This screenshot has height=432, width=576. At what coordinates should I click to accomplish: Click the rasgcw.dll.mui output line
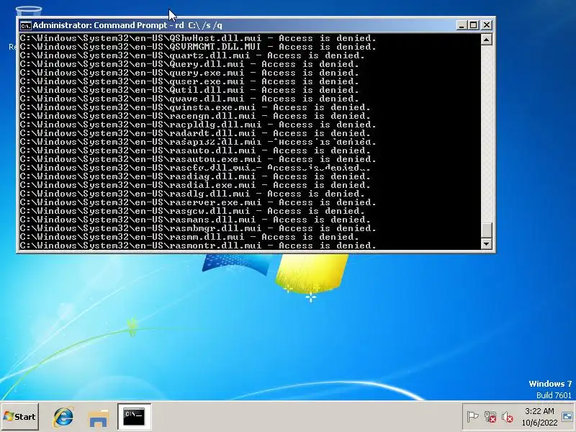[192, 211]
